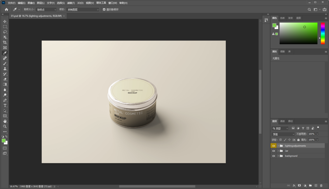Open the 图像(I) menu
Image resolution: width=329 pixels, height=189 pixels.
(x=31, y=3)
